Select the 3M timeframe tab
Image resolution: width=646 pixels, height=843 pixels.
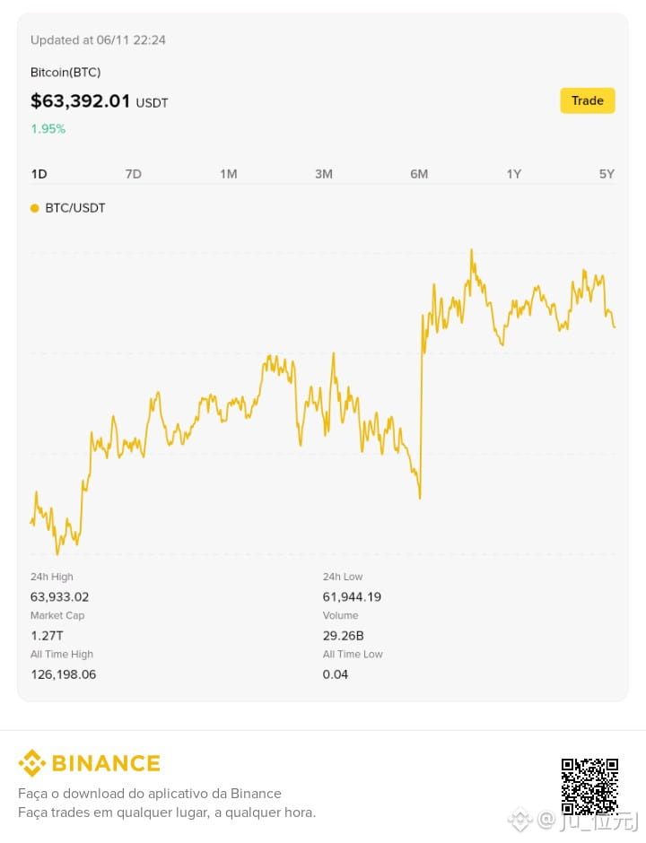324,174
